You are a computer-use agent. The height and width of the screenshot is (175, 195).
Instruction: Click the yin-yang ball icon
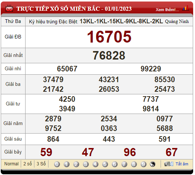[x=152, y=164]
